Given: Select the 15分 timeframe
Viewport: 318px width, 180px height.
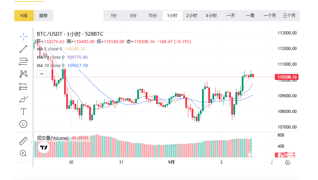Looking at the screenshot, I should (x=153, y=16).
